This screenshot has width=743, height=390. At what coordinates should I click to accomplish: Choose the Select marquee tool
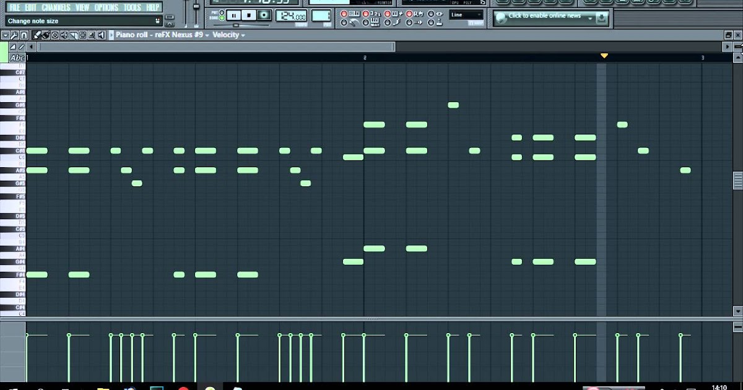pyautogui.click(x=83, y=35)
